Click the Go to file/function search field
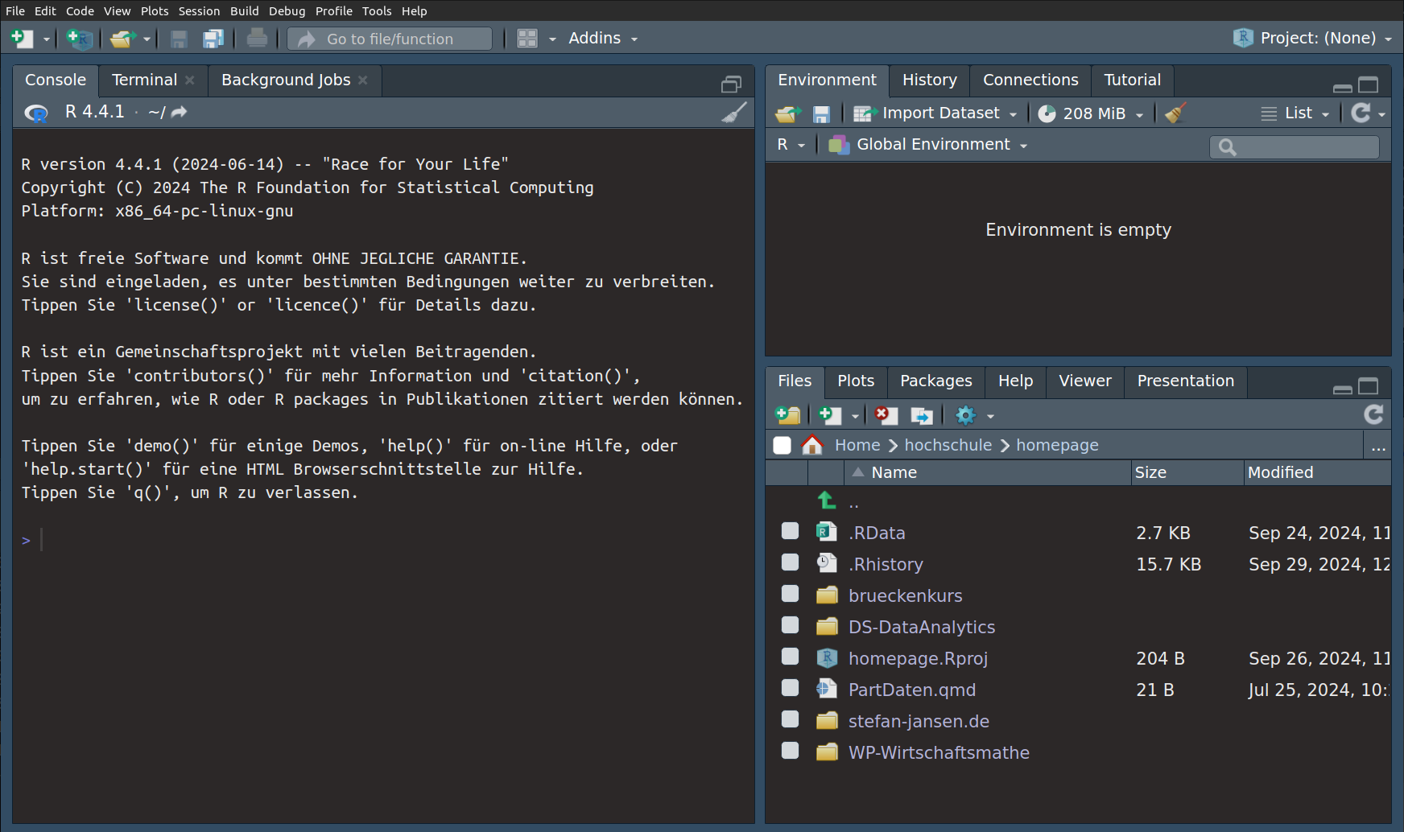 [x=390, y=39]
